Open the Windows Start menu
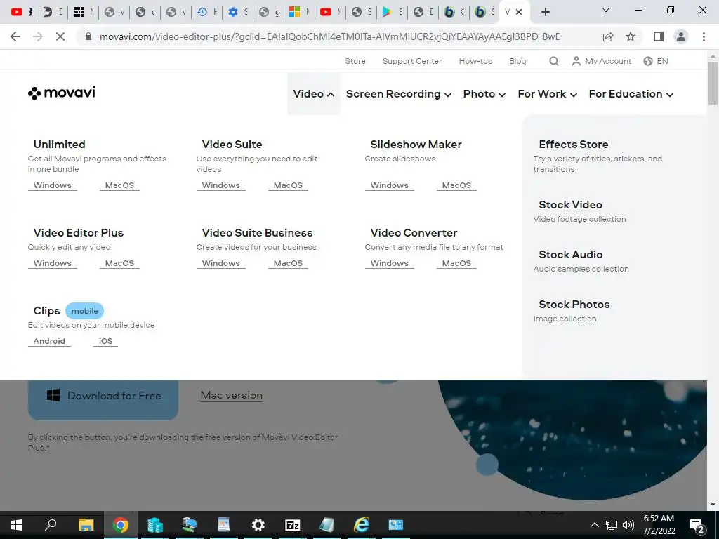Screen dimensions: 719x539 coord(17,525)
